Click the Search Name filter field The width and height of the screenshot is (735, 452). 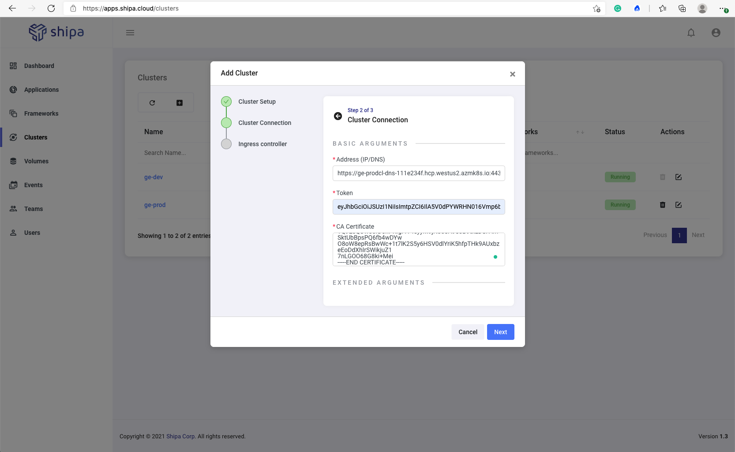point(165,153)
